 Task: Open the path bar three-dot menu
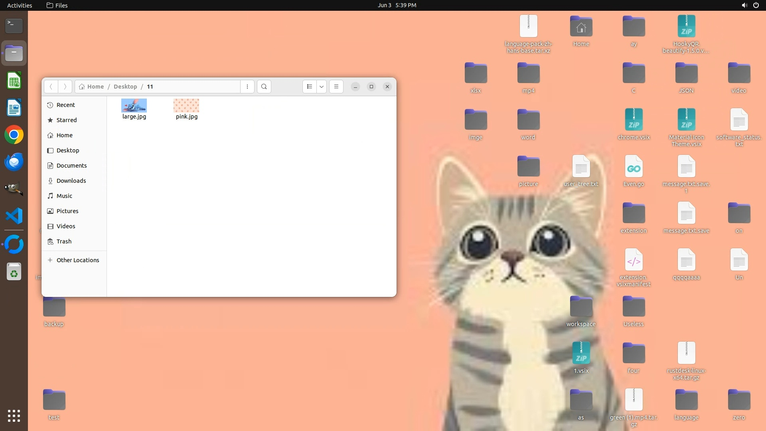point(247,87)
